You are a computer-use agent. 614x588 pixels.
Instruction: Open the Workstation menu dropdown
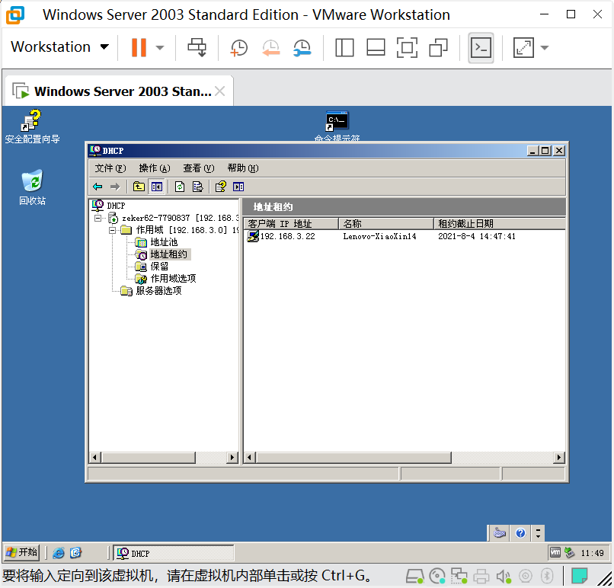[x=60, y=47]
